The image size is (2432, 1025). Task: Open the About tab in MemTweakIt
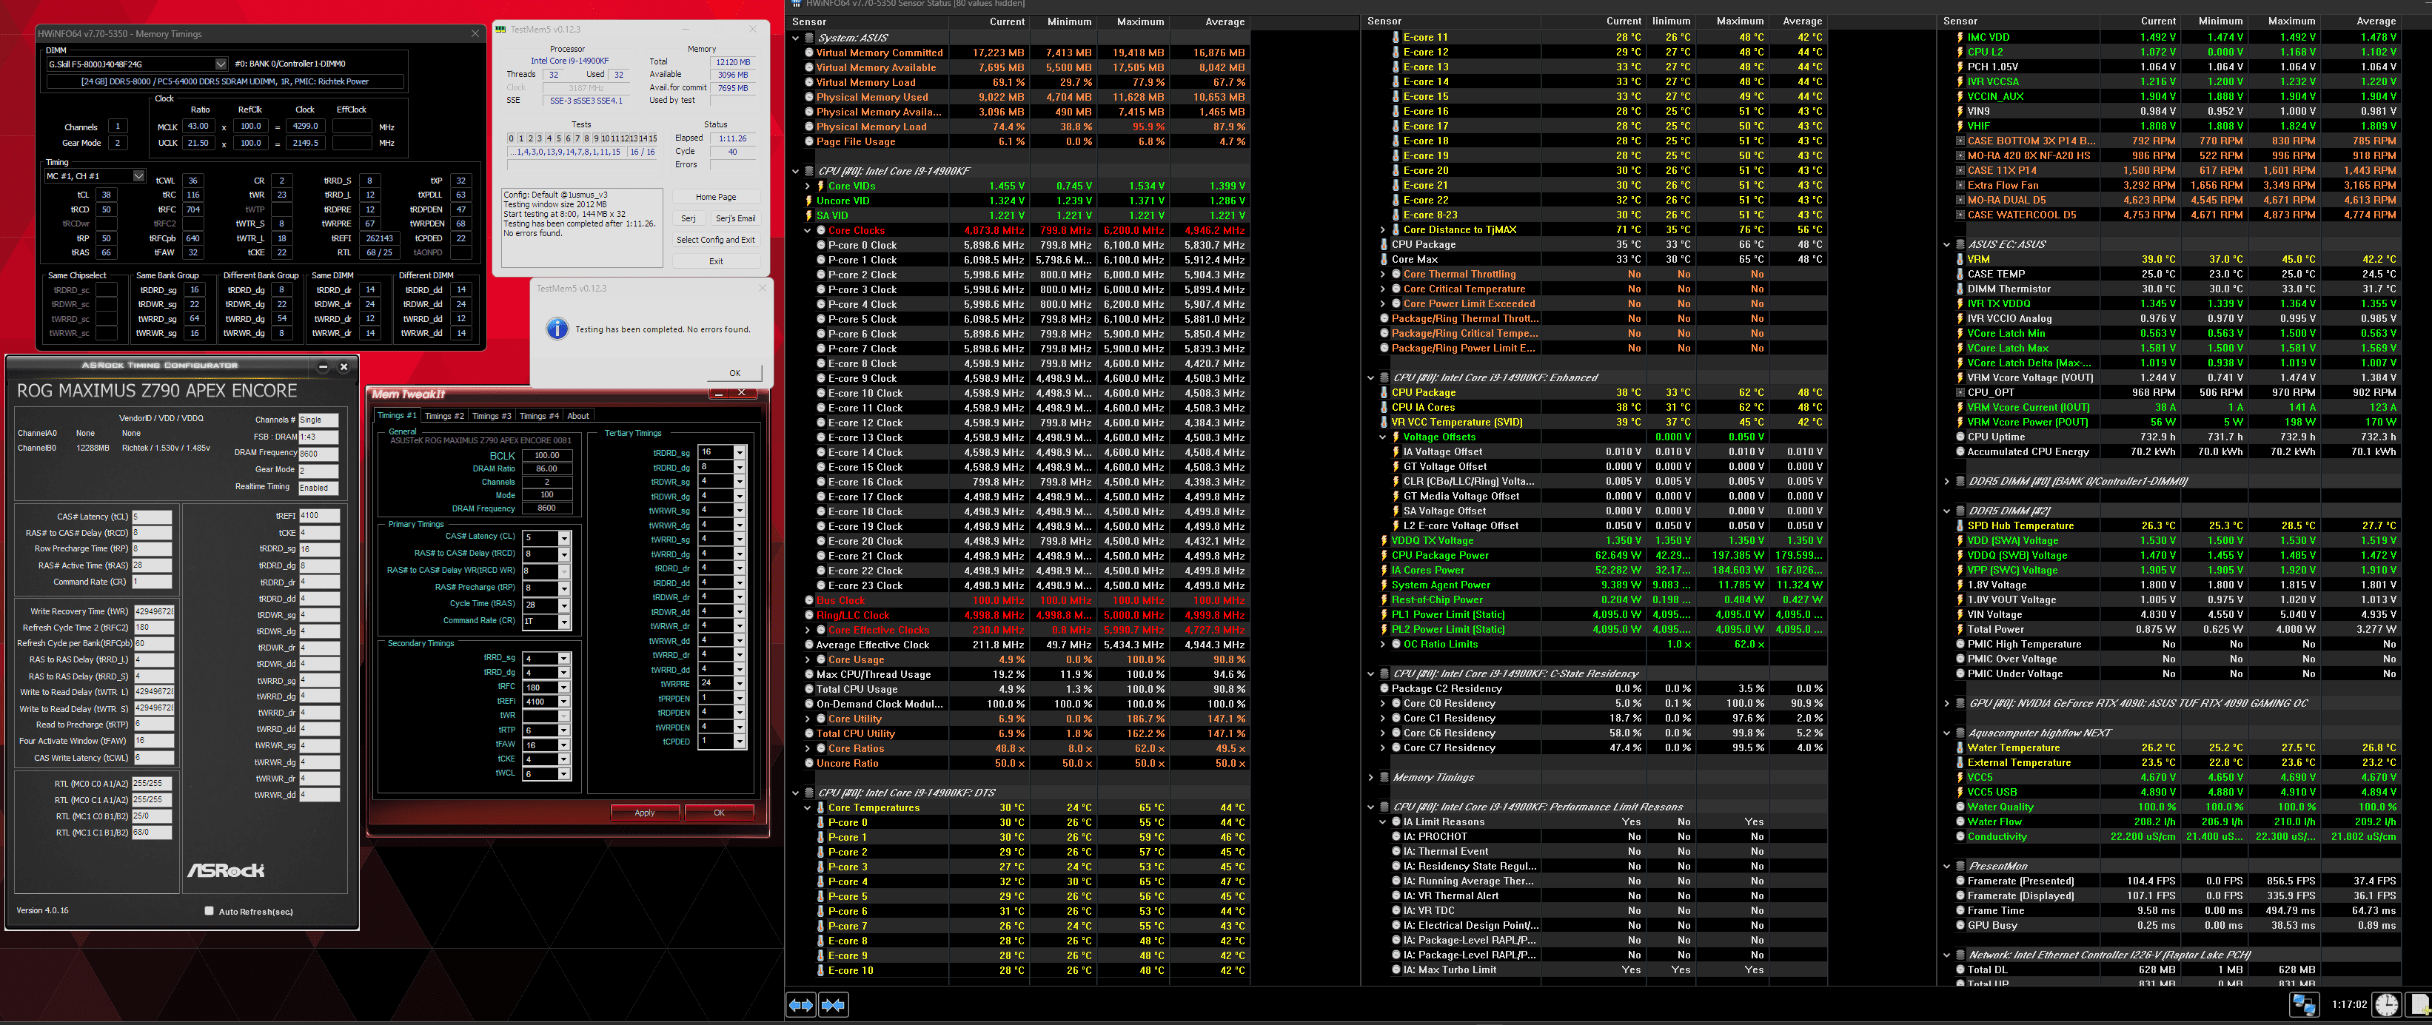pyautogui.click(x=577, y=415)
